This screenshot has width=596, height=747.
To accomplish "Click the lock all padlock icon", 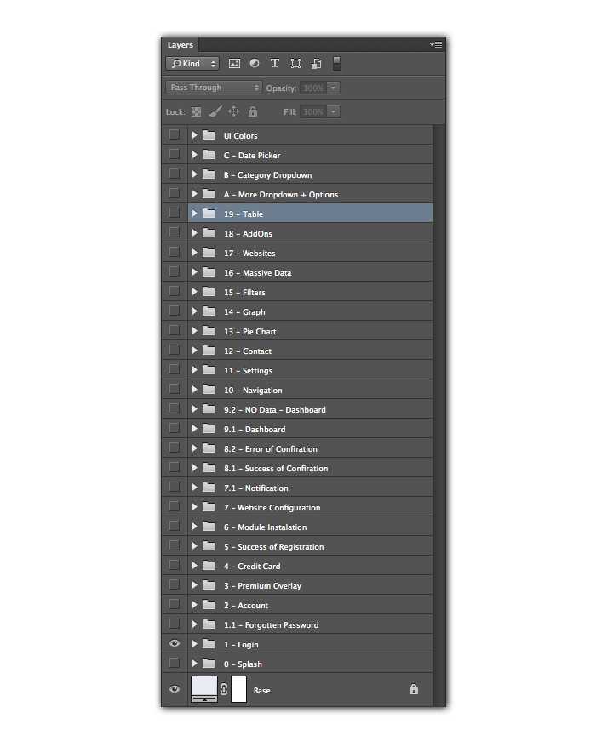I will pyautogui.click(x=253, y=111).
